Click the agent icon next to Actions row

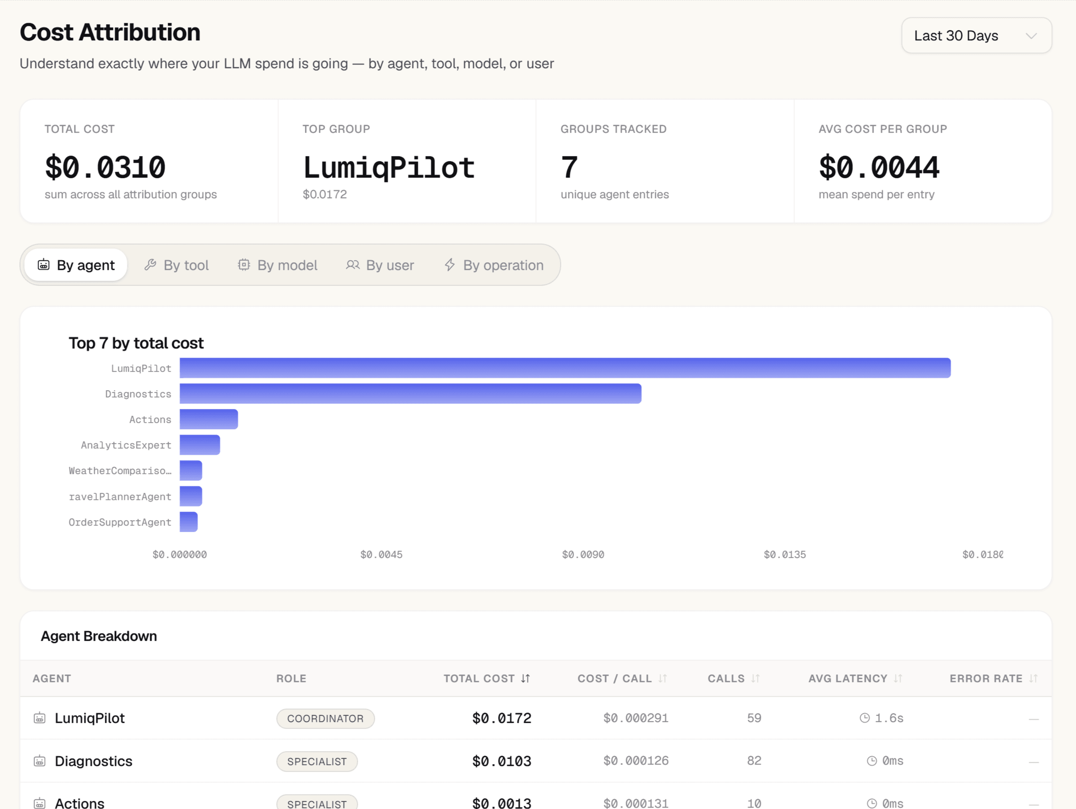click(39, 803)
